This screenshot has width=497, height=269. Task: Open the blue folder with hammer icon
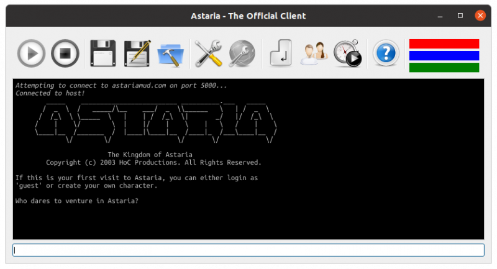tap(171, 54)
